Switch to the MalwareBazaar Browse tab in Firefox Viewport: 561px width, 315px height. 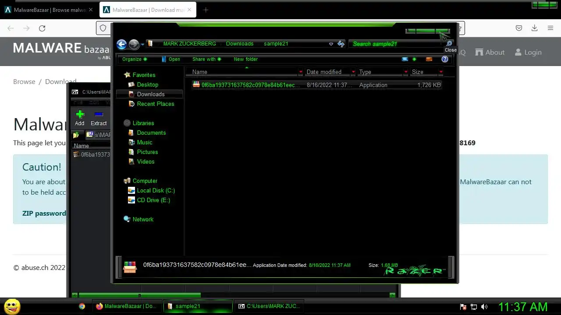tap(48, 10)
